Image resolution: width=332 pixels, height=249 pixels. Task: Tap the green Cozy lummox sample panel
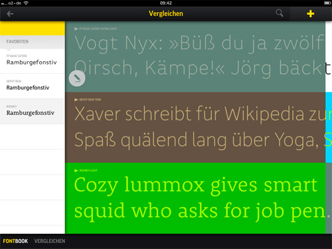click(x=195, y=198)
